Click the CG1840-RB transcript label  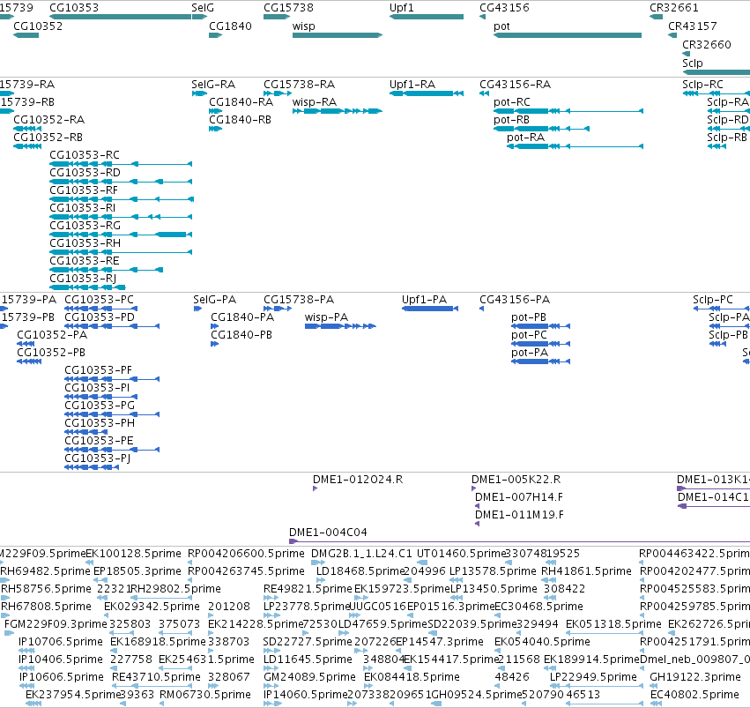(240, 120)
